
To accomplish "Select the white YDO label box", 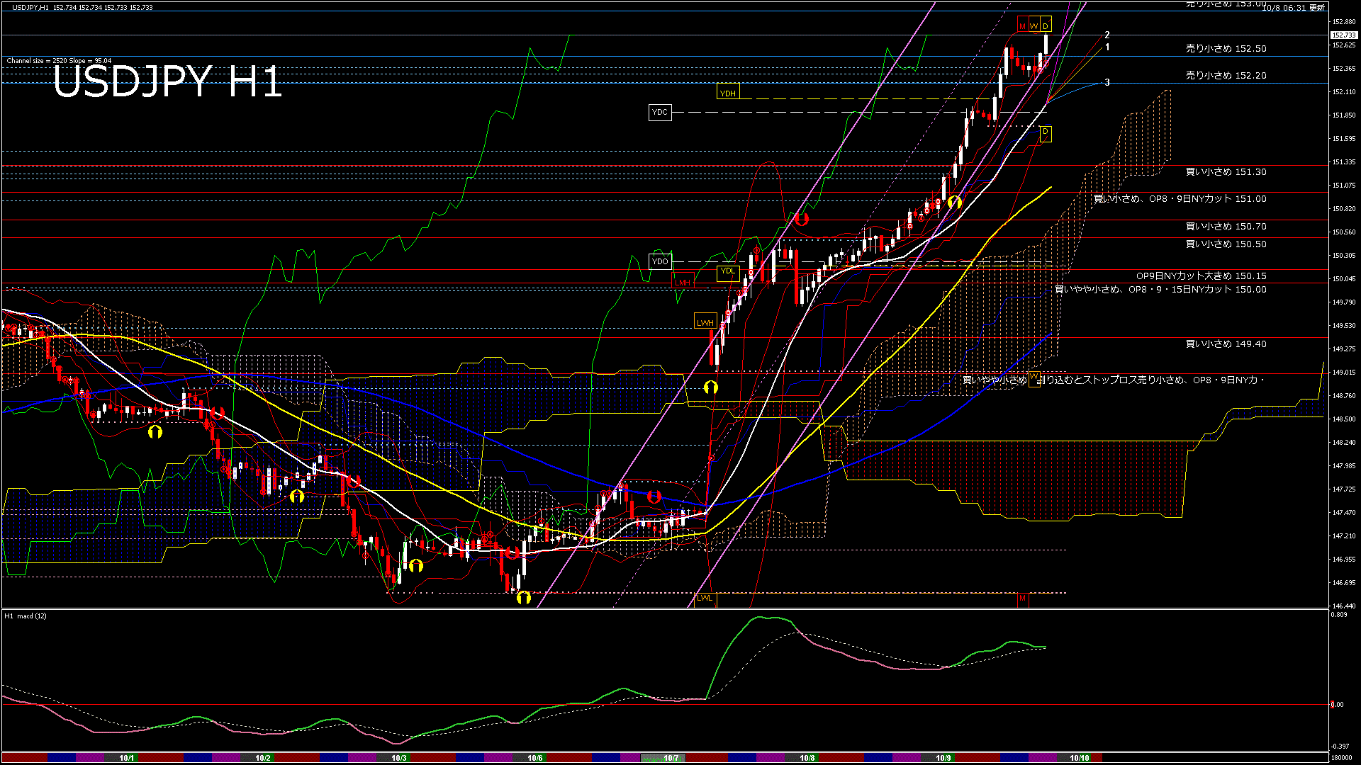I will click(x=660, y=261).
